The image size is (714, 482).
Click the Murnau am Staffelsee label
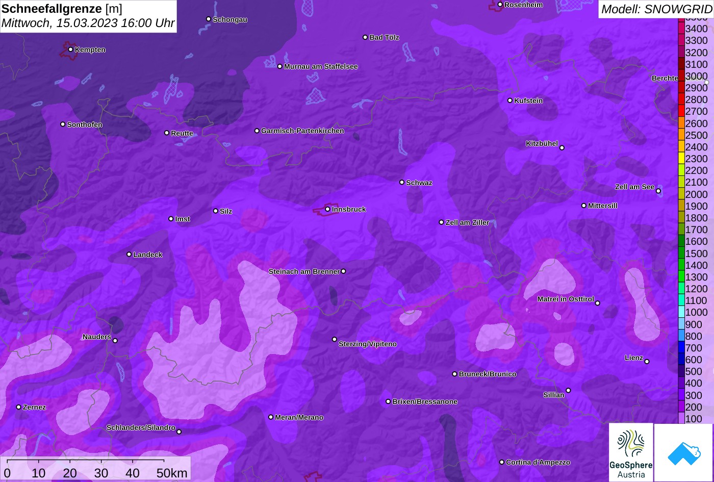click(321, 66)
